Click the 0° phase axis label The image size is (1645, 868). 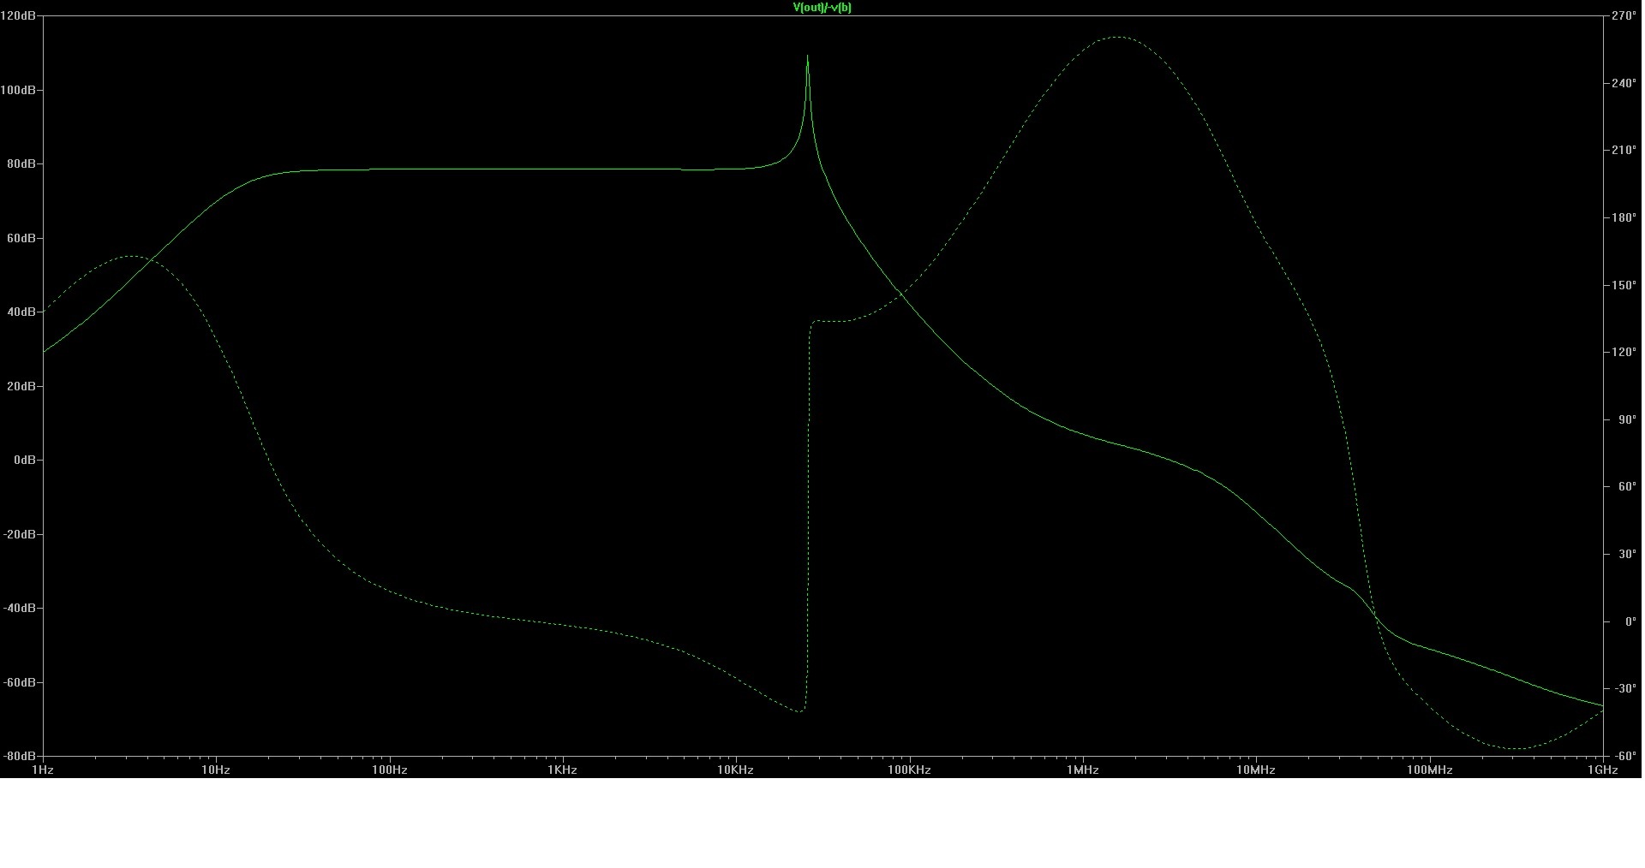click(x=1629, y=622)
